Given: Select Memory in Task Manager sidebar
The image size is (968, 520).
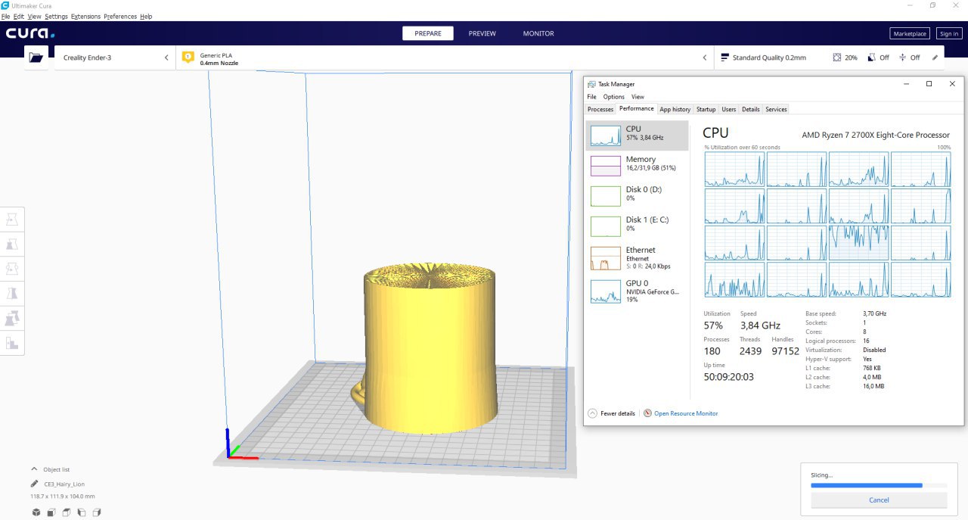Looking at the screenshot, I should pyautogui.click(x=638, y=165).
